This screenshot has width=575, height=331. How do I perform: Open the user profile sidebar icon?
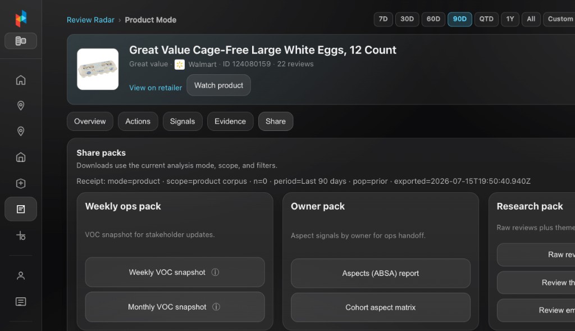pyautogui.click(x=21, y=275)
